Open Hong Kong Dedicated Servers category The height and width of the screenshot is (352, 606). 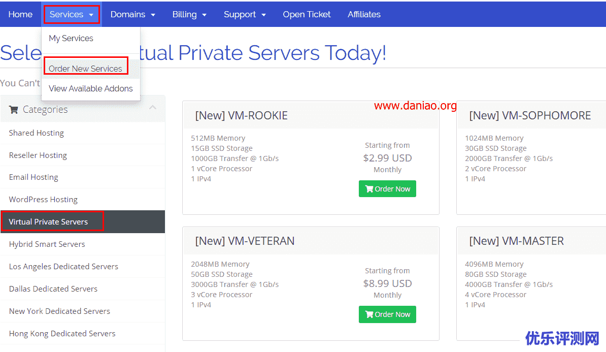(62, 334)
